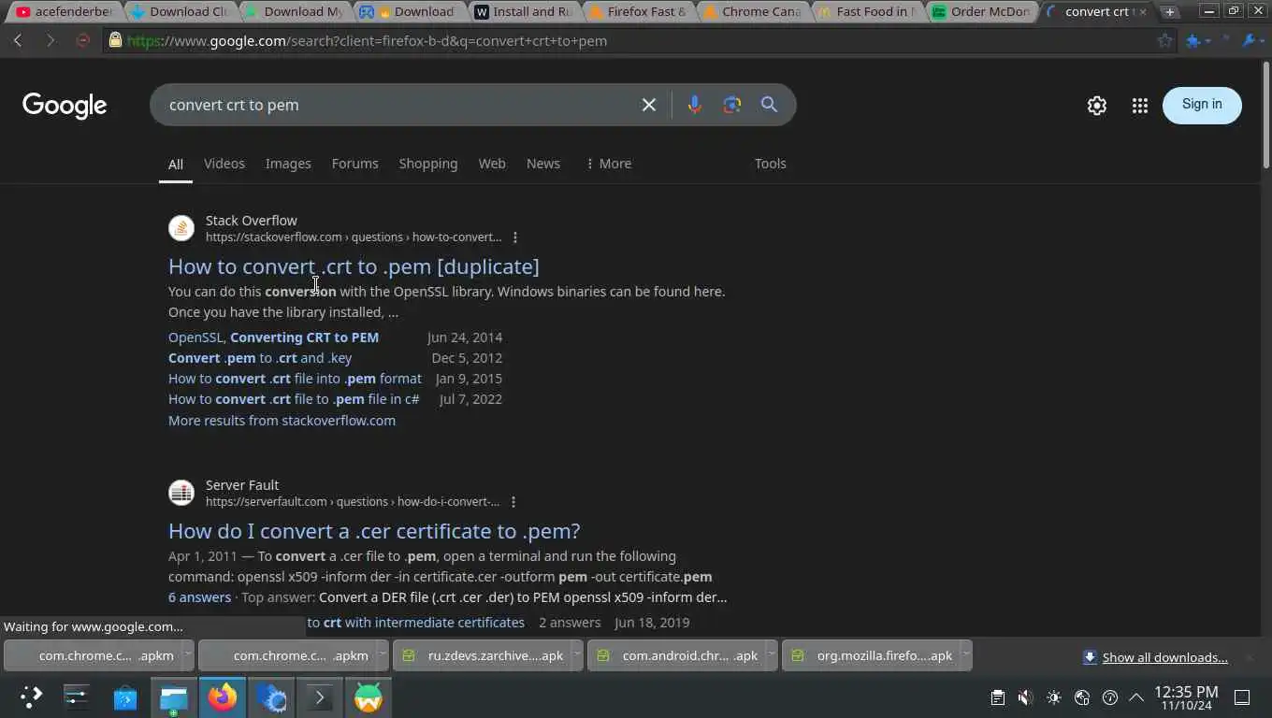This screenshot has width=1272, height=718.
Task: Show the desktop using corner button
Action: [x=1242, y=697]
